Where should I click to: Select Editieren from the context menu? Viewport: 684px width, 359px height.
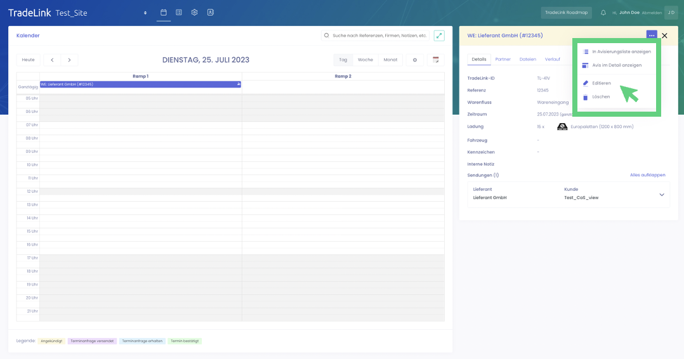(601, 83)
